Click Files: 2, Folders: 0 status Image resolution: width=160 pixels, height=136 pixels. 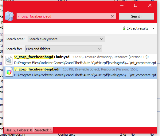(18, 130)
